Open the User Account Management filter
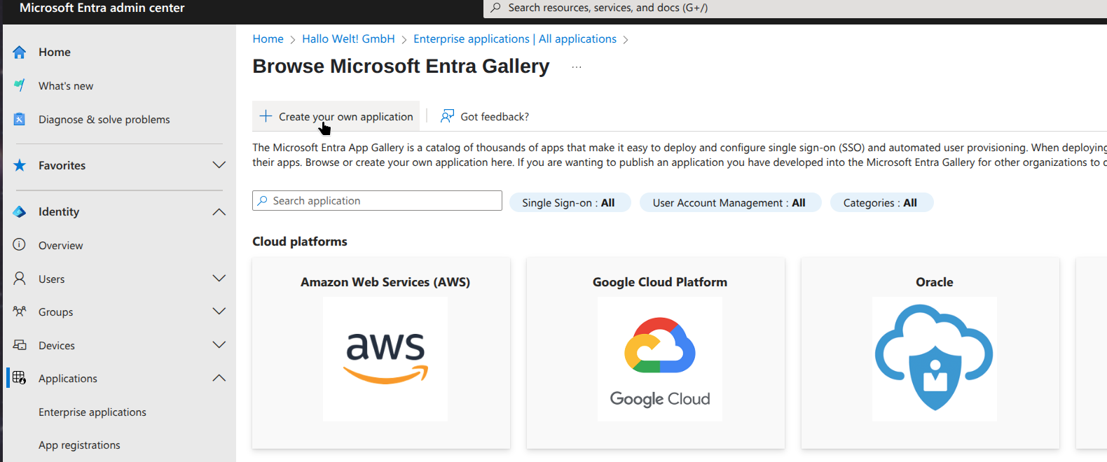 point(729,203)
